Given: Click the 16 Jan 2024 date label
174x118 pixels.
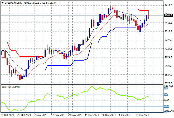Looking at the screenshot, I should click(x=143, y=115).
